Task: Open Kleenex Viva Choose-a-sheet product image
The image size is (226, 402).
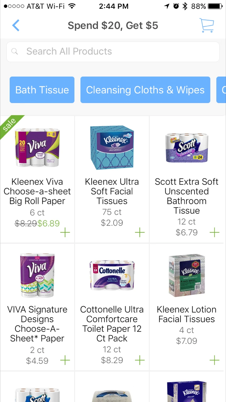Action: (x=37, y=148)
